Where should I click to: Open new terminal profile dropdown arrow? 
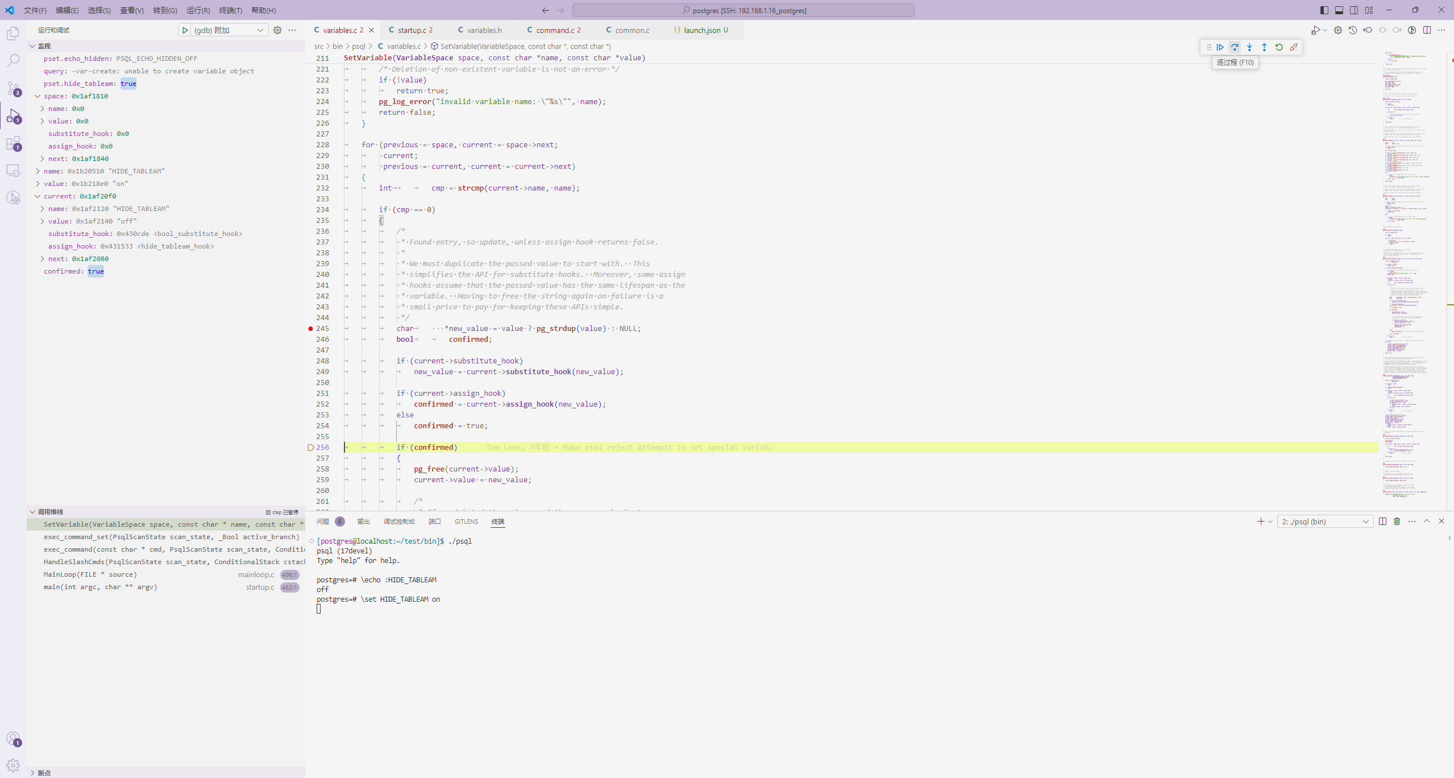click(x=1270, y=522)
